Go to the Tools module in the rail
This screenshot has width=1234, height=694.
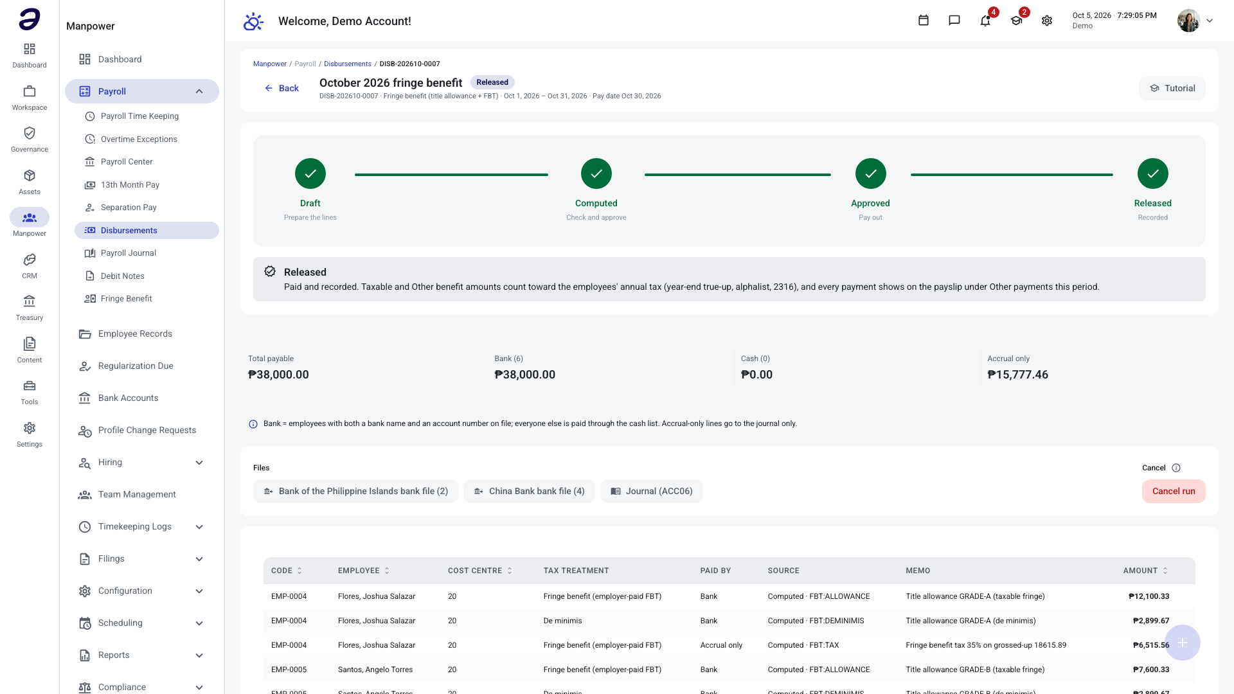pos(30,392)
